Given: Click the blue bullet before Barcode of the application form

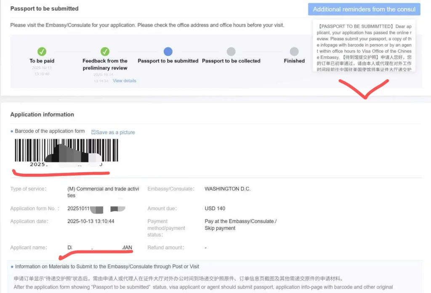Looking at the screenshot, I should pos(12,132).
